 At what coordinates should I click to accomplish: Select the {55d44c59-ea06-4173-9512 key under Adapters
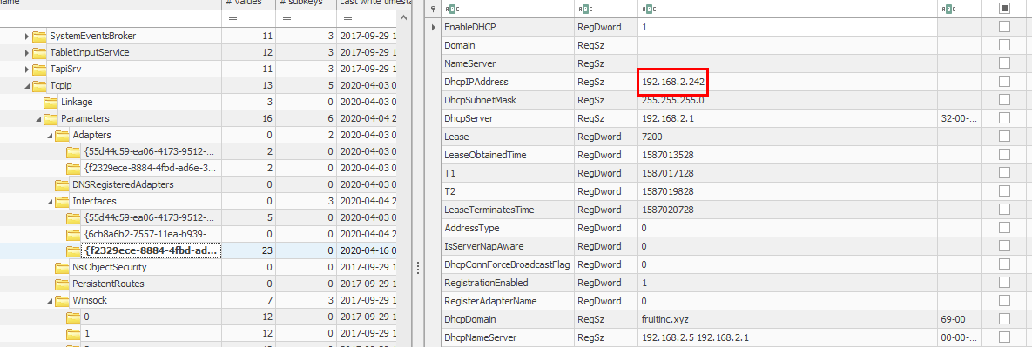coord(150,152)
